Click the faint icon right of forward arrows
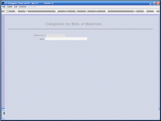This screenshot has width=161, height=121. point(96,11)
